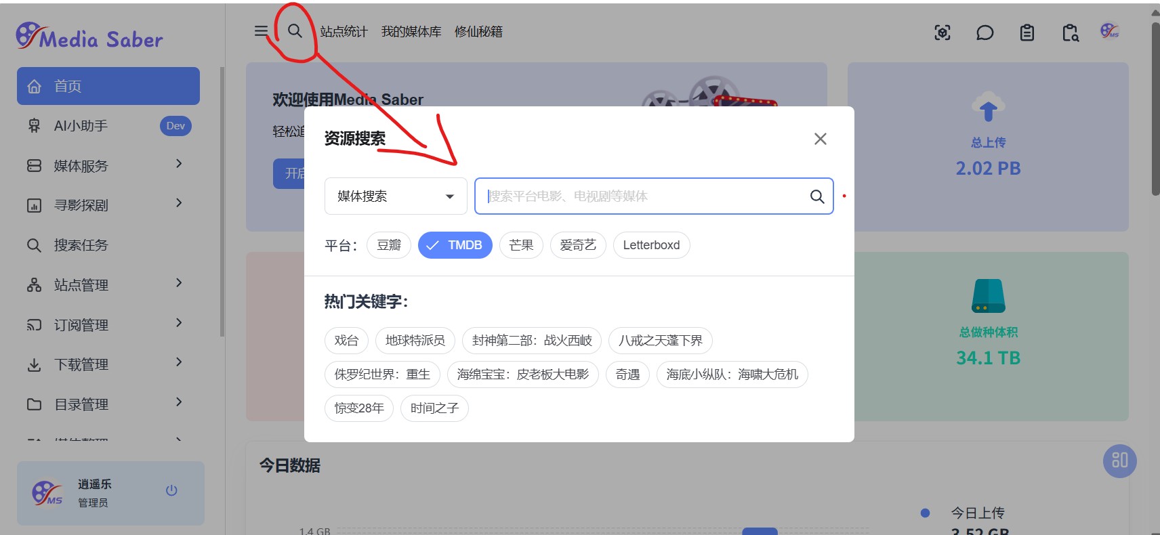The image size is (1160, 535).
Task: Click the 寻影探剧 chart icon
Action: coord(35,206)
